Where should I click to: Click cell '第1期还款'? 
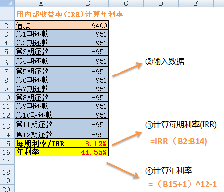point(41,34)
